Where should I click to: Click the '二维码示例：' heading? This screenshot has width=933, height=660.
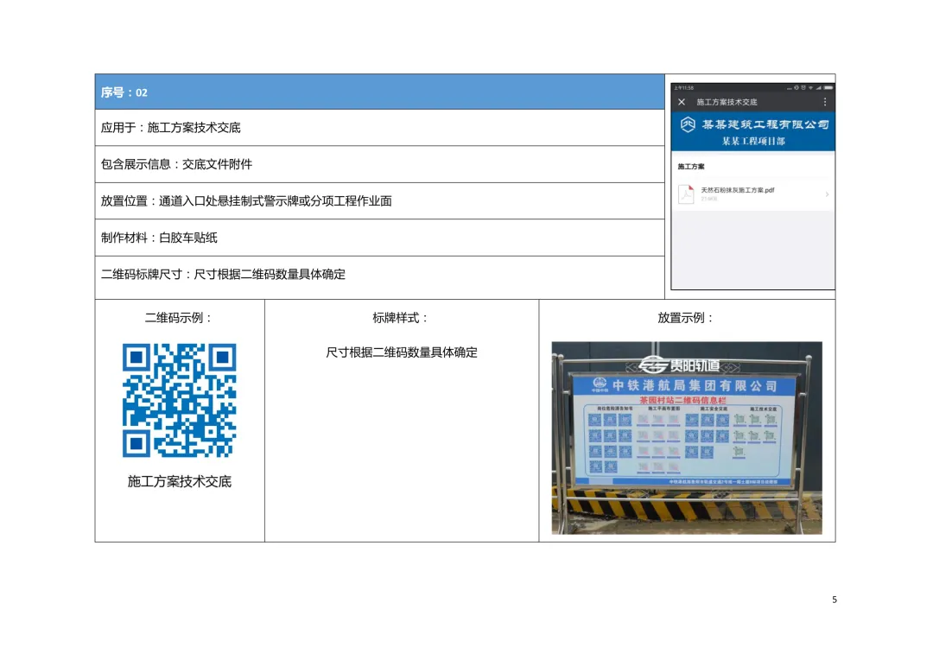[x=179, y=318]
